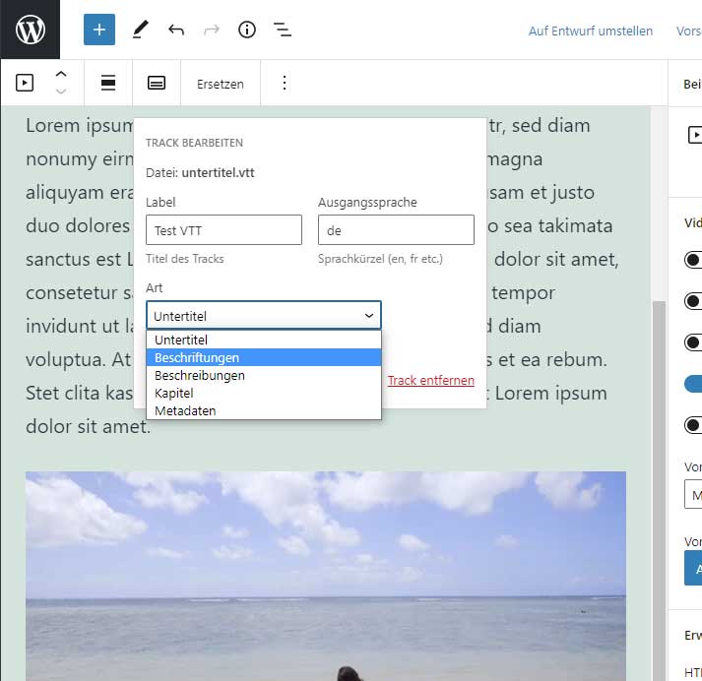Move the video block up
The image size is (702, 681).
tap(61, 75)
